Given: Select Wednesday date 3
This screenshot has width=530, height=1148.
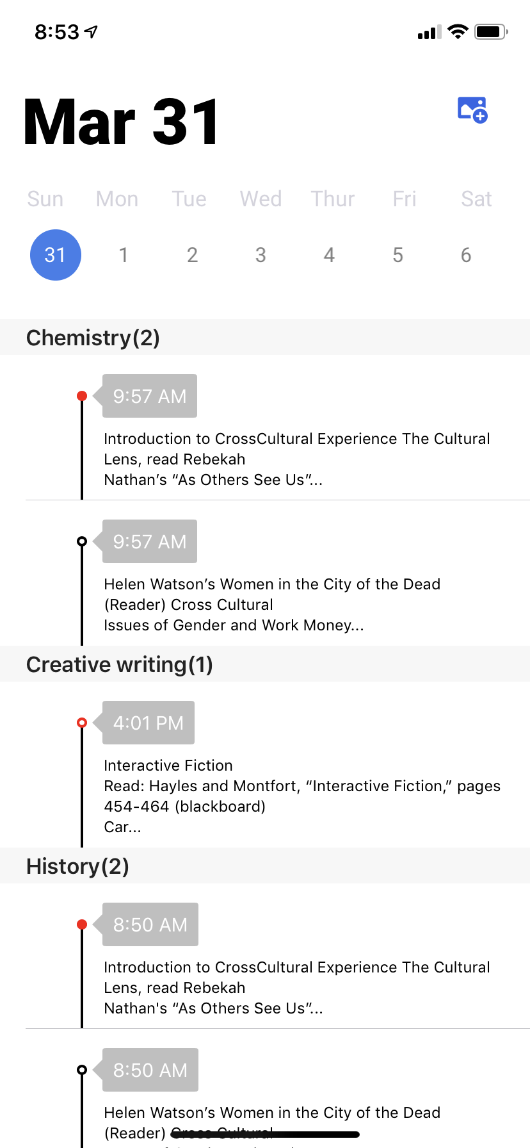Looking at the screenshot, I should pos(261,255).
